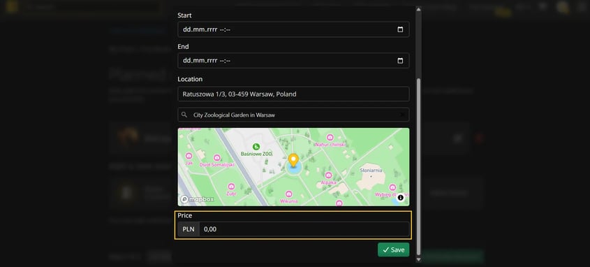Viewport: 590px width, 267px height.
Task: Clear the City Zoological Garden search text
Action: tap(402, 115)
